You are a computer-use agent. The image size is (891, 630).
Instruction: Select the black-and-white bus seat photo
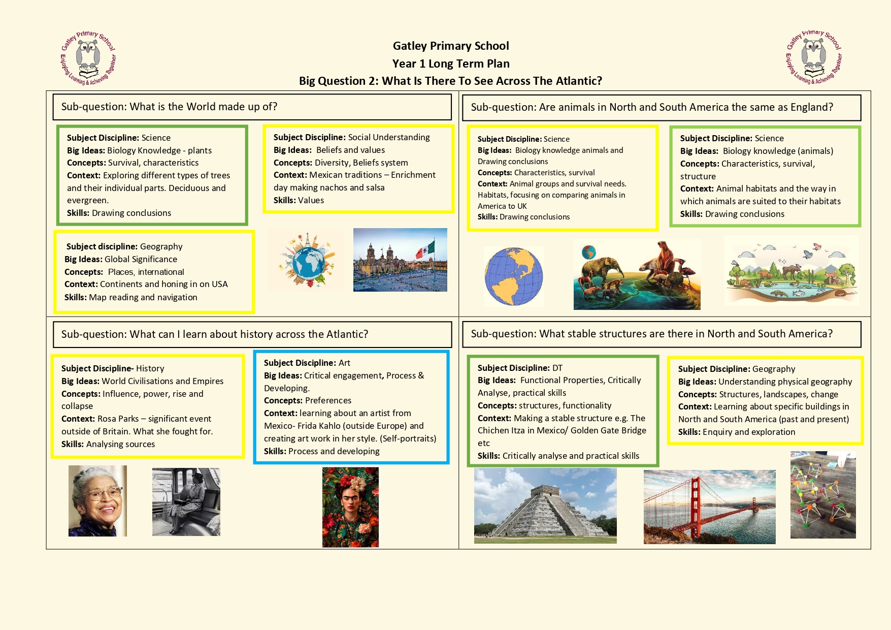click(186, 501)
